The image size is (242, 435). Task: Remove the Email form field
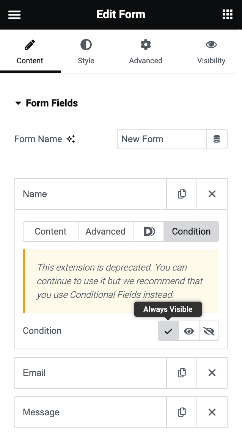tap(212, 373)
